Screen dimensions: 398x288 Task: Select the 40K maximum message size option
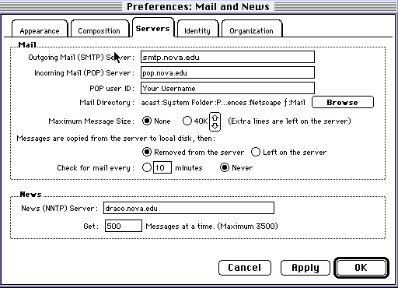click(187, 121)
